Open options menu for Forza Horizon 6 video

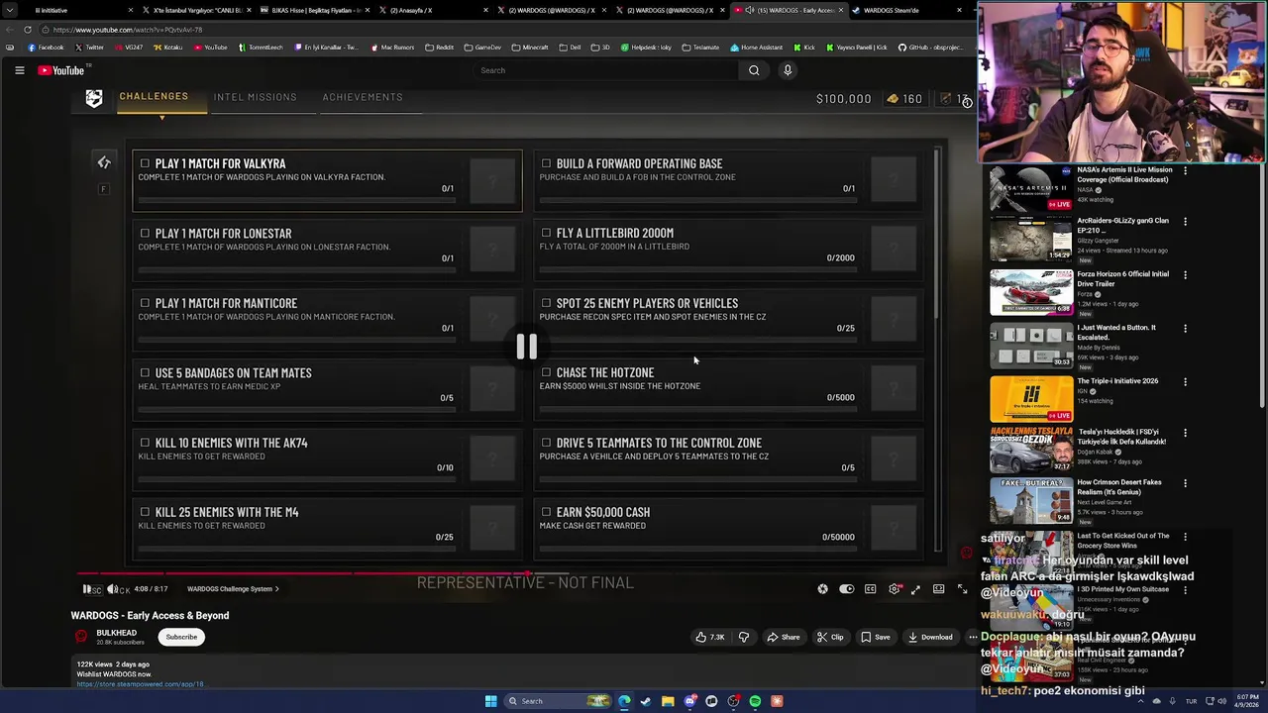[x=1185, y=274]
